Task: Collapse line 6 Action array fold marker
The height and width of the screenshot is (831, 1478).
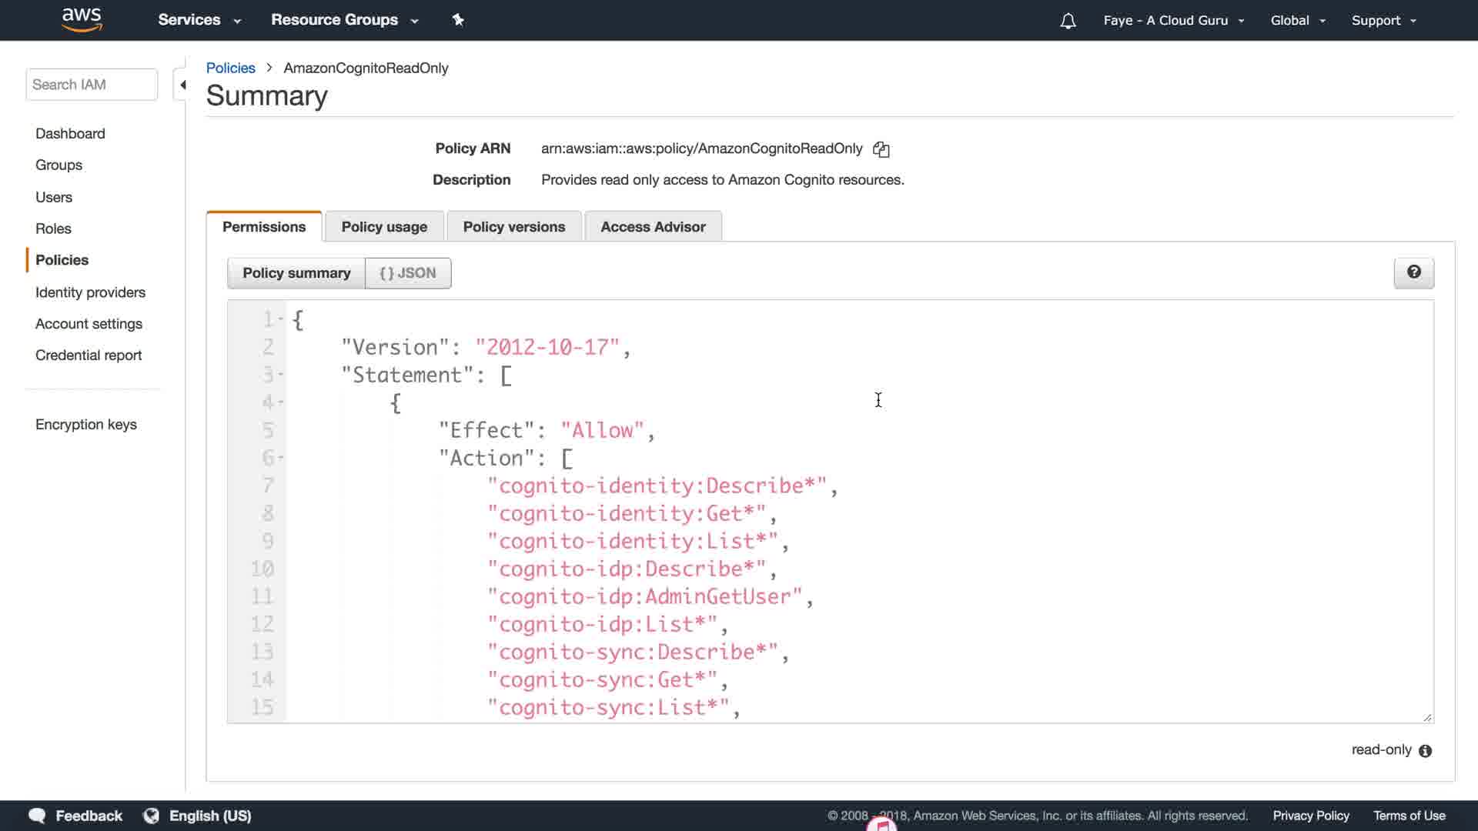Action: [281, 458]
